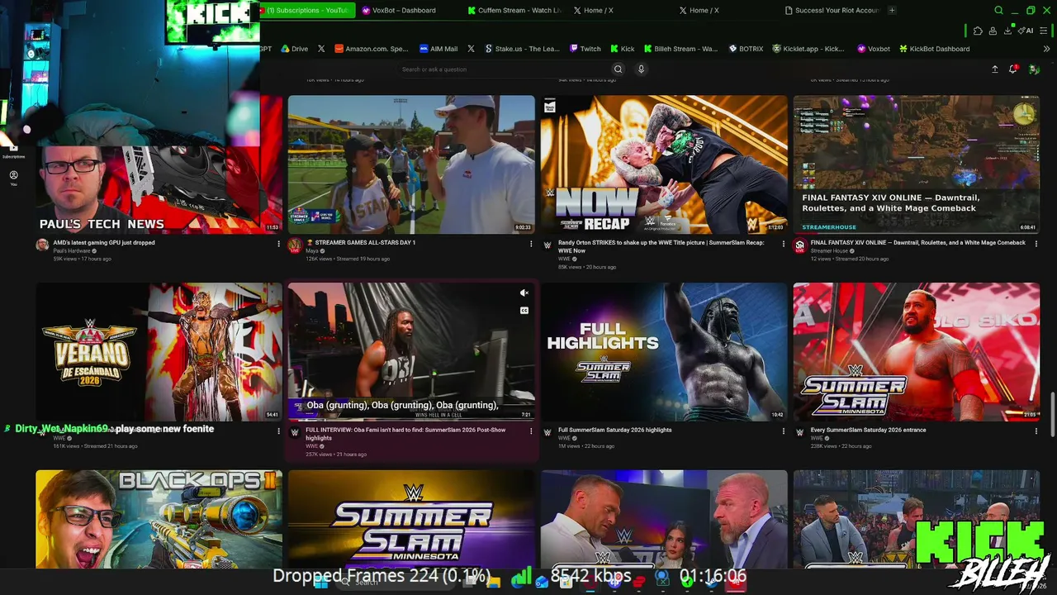
Task: Open options for Randy Orton SummerSlam Recap video
Action: coord(784,244)
